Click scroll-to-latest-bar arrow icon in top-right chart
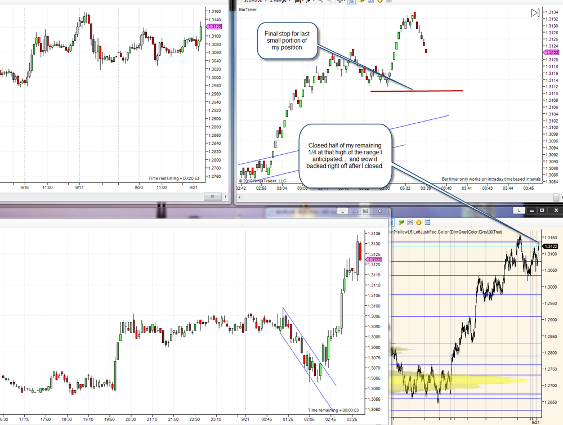The image size is (563, 425). pyautogui.click(x=535, y=13)
